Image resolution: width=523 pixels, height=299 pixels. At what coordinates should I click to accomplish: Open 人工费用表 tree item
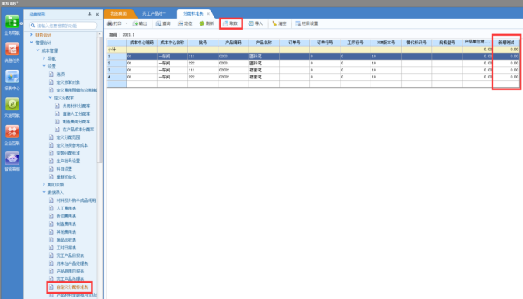coord(66,208)
